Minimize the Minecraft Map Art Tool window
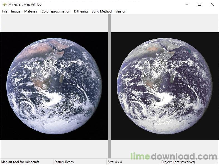The height and width of the screenshot is (165, 219). click(x=187, y=4)
